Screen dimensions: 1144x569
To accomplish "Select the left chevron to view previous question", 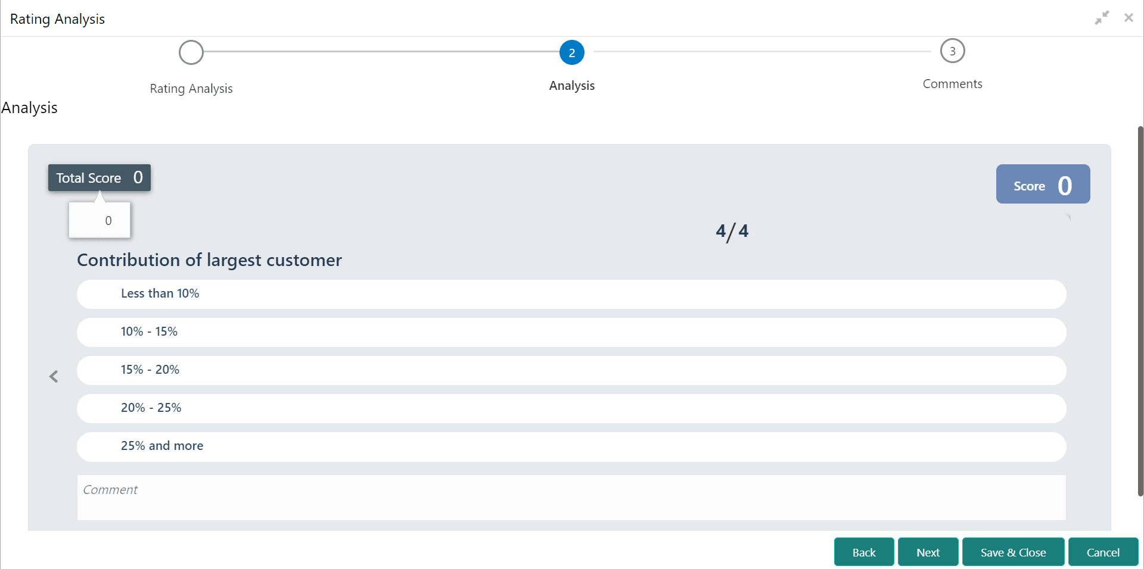I will [x=54, y=376].
